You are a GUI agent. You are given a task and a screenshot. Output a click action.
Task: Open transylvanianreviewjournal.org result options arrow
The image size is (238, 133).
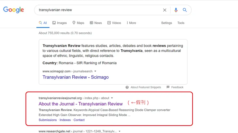[112, 98]
